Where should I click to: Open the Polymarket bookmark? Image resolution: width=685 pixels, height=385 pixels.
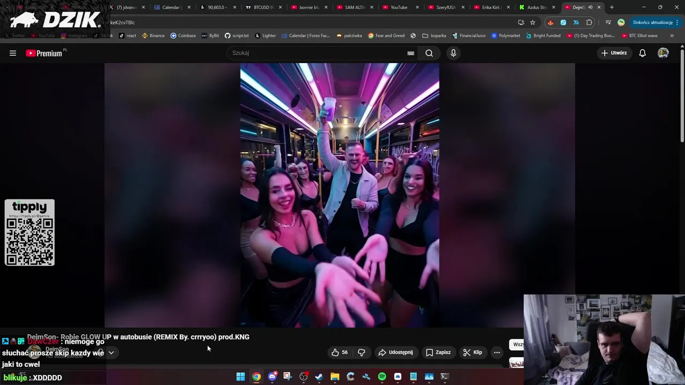506,36
